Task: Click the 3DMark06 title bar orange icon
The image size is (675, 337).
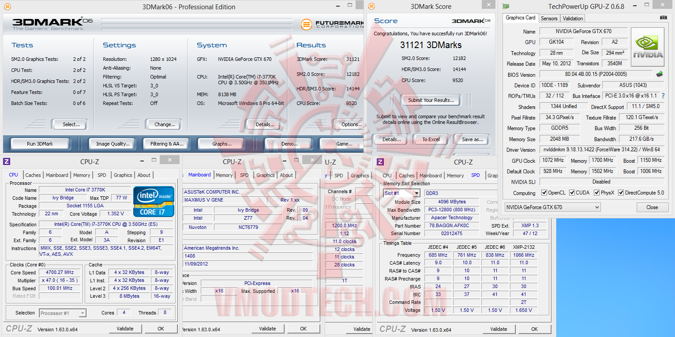Action: (7, 7)
